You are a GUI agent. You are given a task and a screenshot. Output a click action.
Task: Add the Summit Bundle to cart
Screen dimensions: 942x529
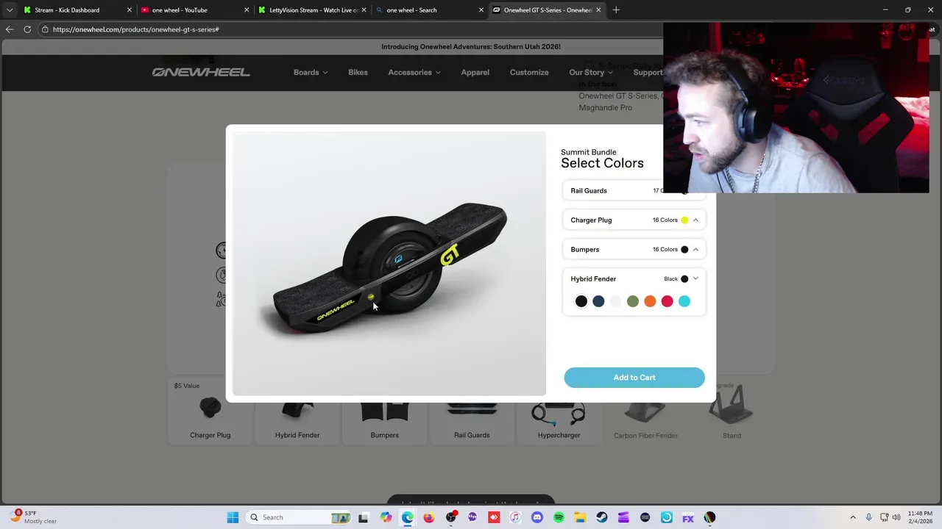[x=634, y=378]
